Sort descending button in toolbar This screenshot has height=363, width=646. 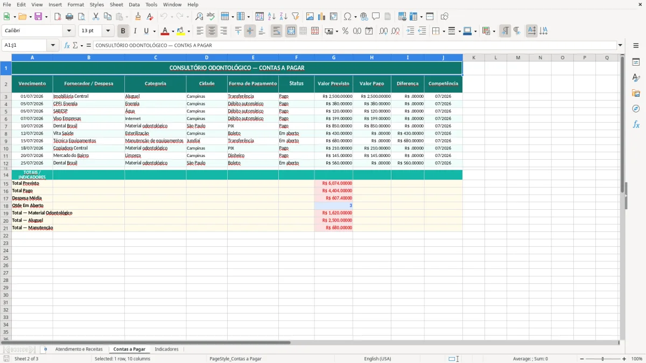tap(283, 17)
